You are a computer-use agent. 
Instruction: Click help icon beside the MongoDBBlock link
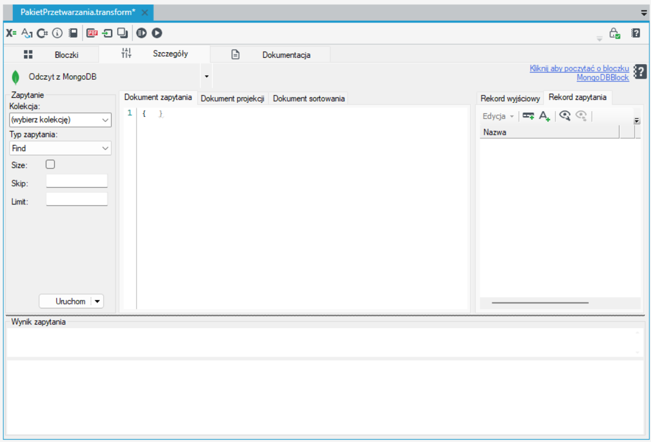[x=640, y=71]
